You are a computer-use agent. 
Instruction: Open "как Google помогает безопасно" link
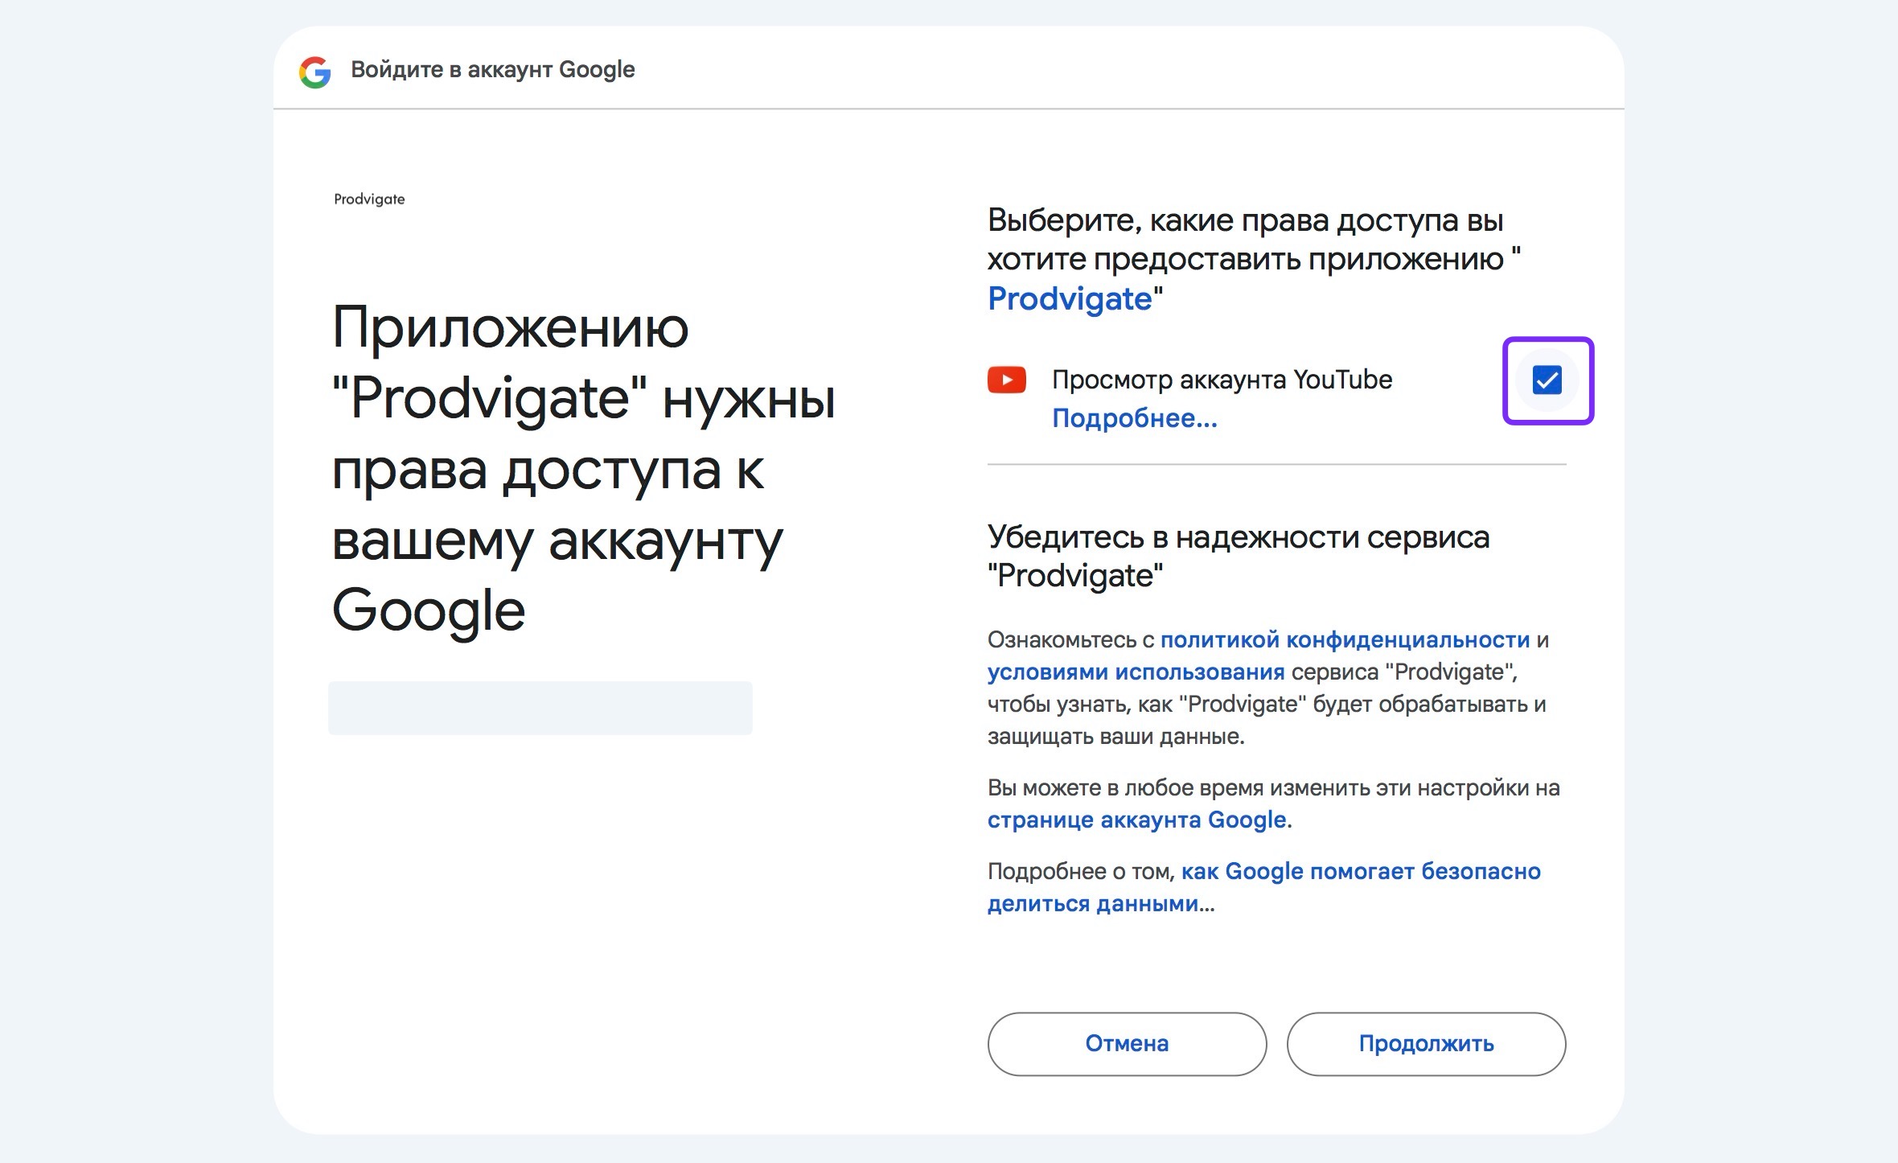(1360, 871)
